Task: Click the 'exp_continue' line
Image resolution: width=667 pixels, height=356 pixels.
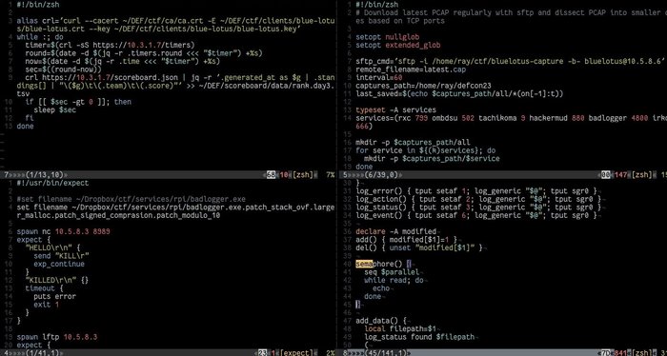Action: click(59, 265)
